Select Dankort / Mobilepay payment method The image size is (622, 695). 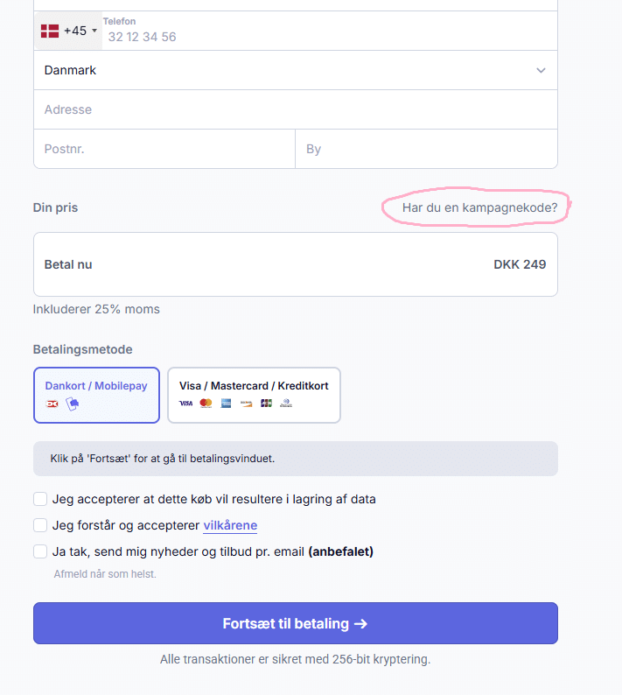(x=96, y=395)
